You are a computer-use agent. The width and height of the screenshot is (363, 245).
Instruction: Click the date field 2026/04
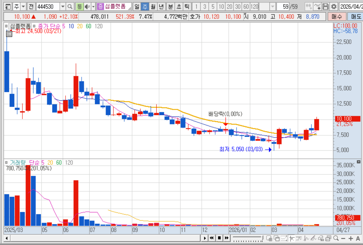point(351,6)
